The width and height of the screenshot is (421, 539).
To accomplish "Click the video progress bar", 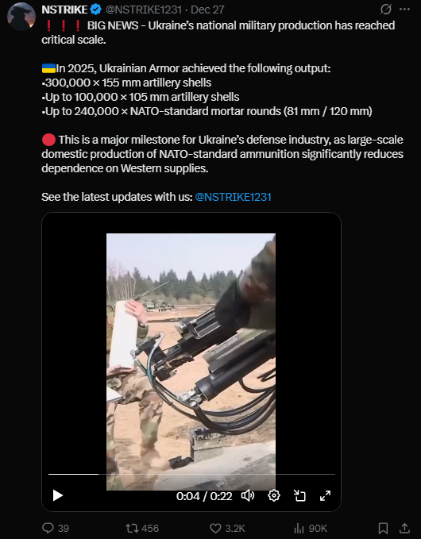I will tap(191, 474).
